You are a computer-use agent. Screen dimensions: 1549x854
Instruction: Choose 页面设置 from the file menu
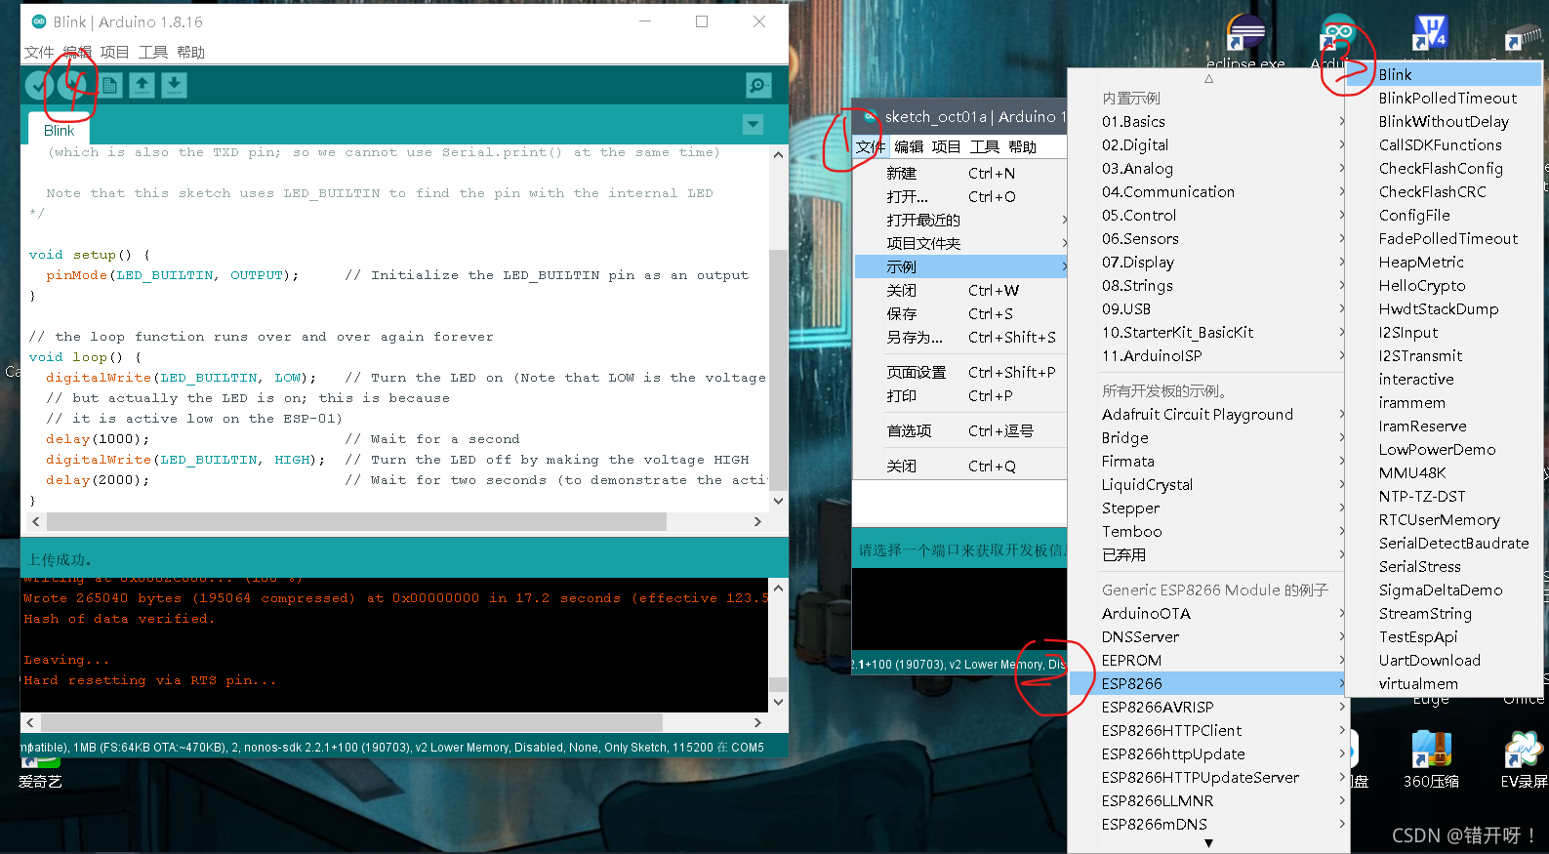pyautogui.click(x=960, y=372)
